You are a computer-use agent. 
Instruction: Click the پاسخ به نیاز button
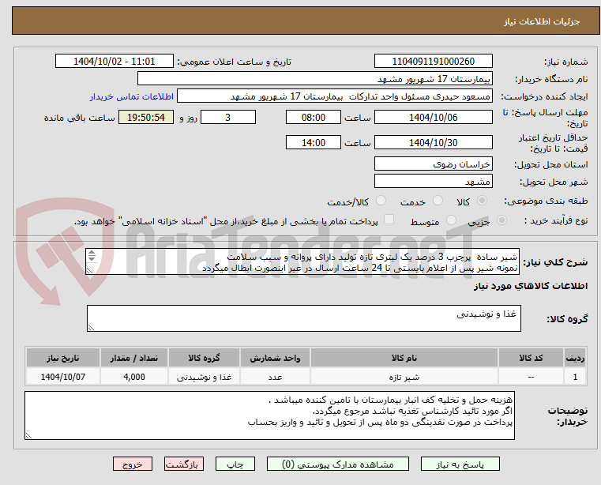pyautogui.click(x=460, y=464)
